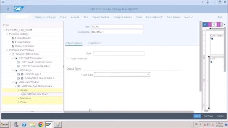The image size is (228, 128).
Task: Click into the Style field
Action: pyautogui.click(x=119, y=53)
